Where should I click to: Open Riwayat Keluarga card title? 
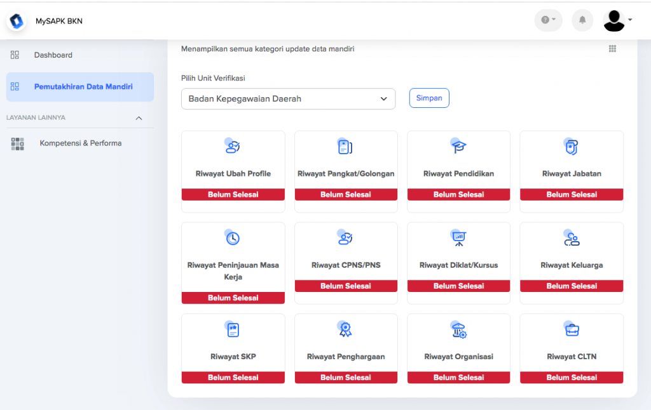(572, 265)
